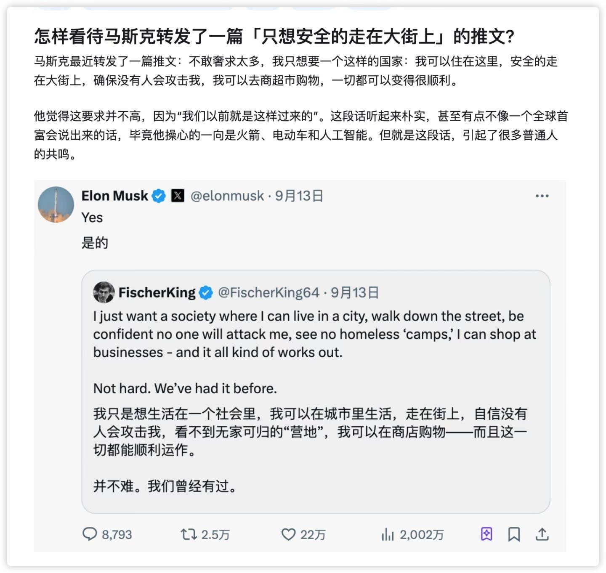Open the Elon Musk display name
Screen dimensions: 606x573
point(114,196)
